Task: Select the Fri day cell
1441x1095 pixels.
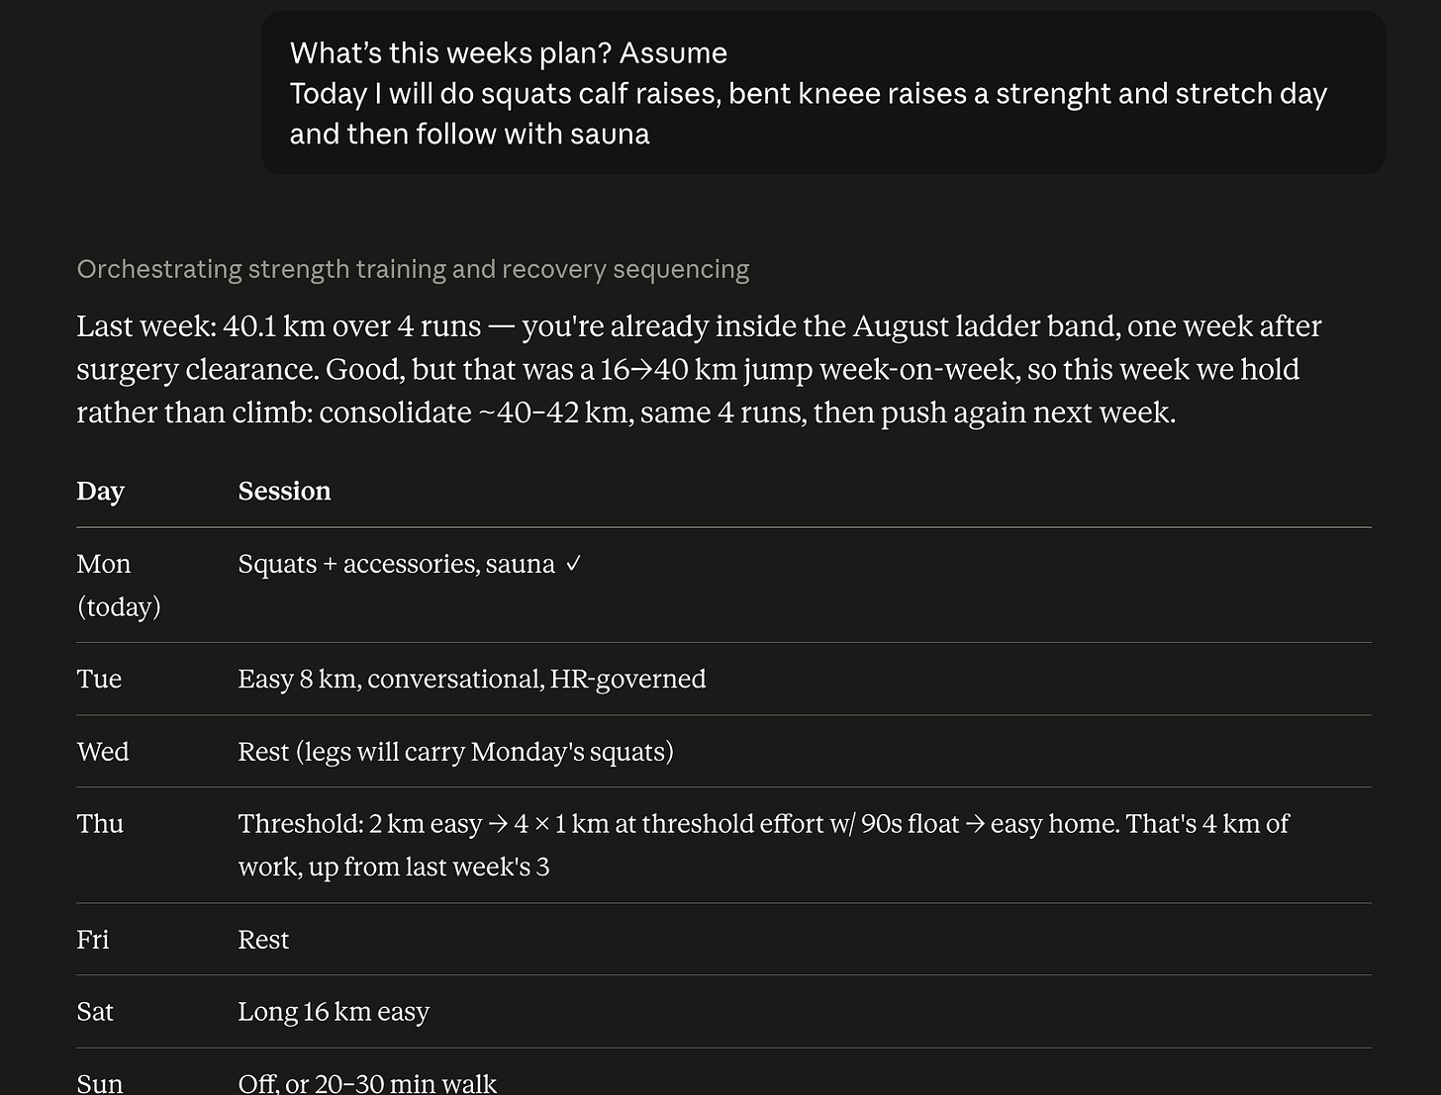Action: click(x=93, y=940)
